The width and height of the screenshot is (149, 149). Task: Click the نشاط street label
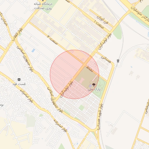[90, 69]
